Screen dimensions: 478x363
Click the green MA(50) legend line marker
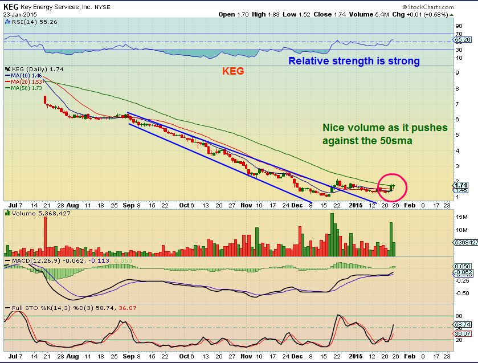8,88
